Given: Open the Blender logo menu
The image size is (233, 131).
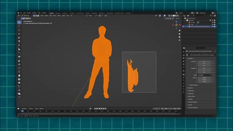Looking at the screenshot, I should click(x=18, y=13).
